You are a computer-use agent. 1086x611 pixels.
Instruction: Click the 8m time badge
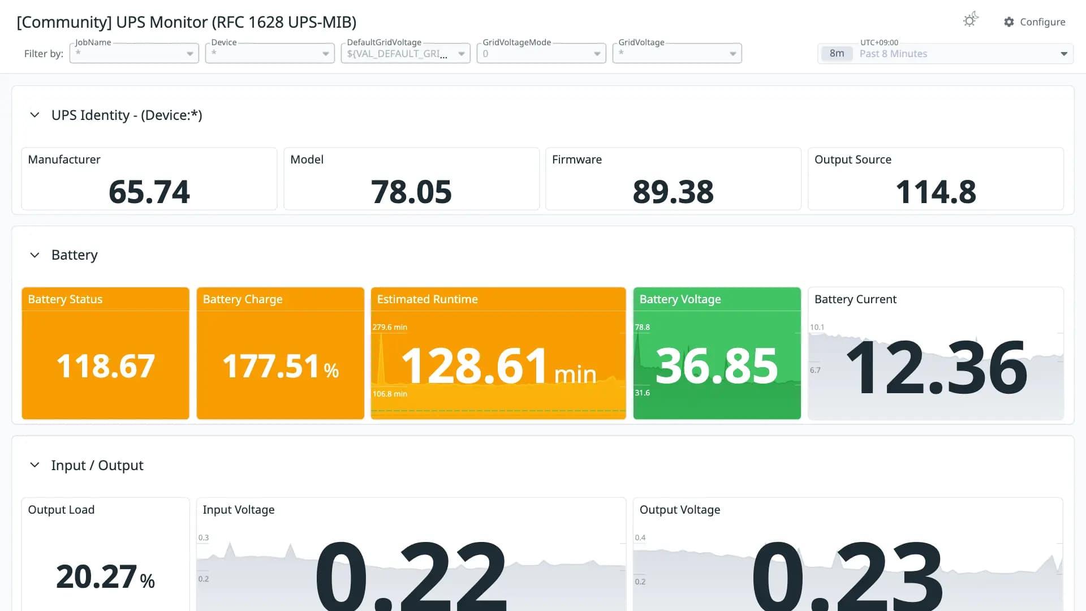click(837, 54)
